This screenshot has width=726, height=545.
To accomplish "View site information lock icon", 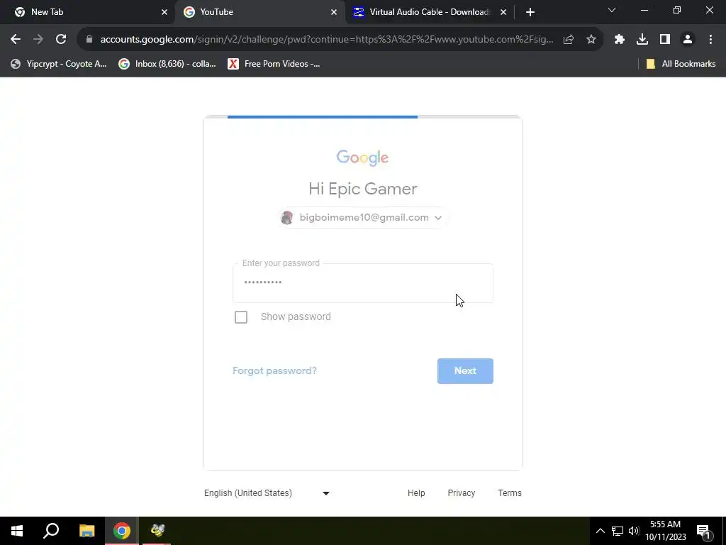I will click(x=89, y=40).
